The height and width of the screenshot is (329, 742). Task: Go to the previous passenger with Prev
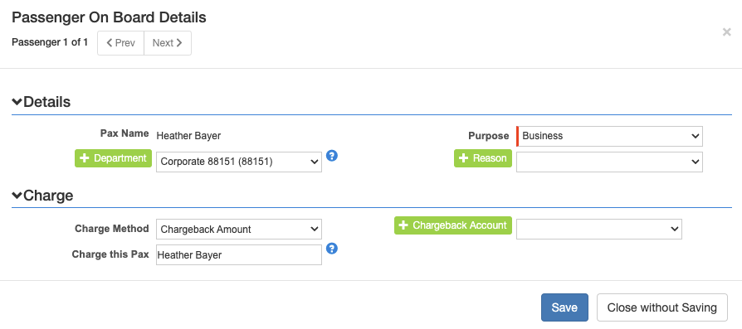pyautogui.click(x=120, y=43)
